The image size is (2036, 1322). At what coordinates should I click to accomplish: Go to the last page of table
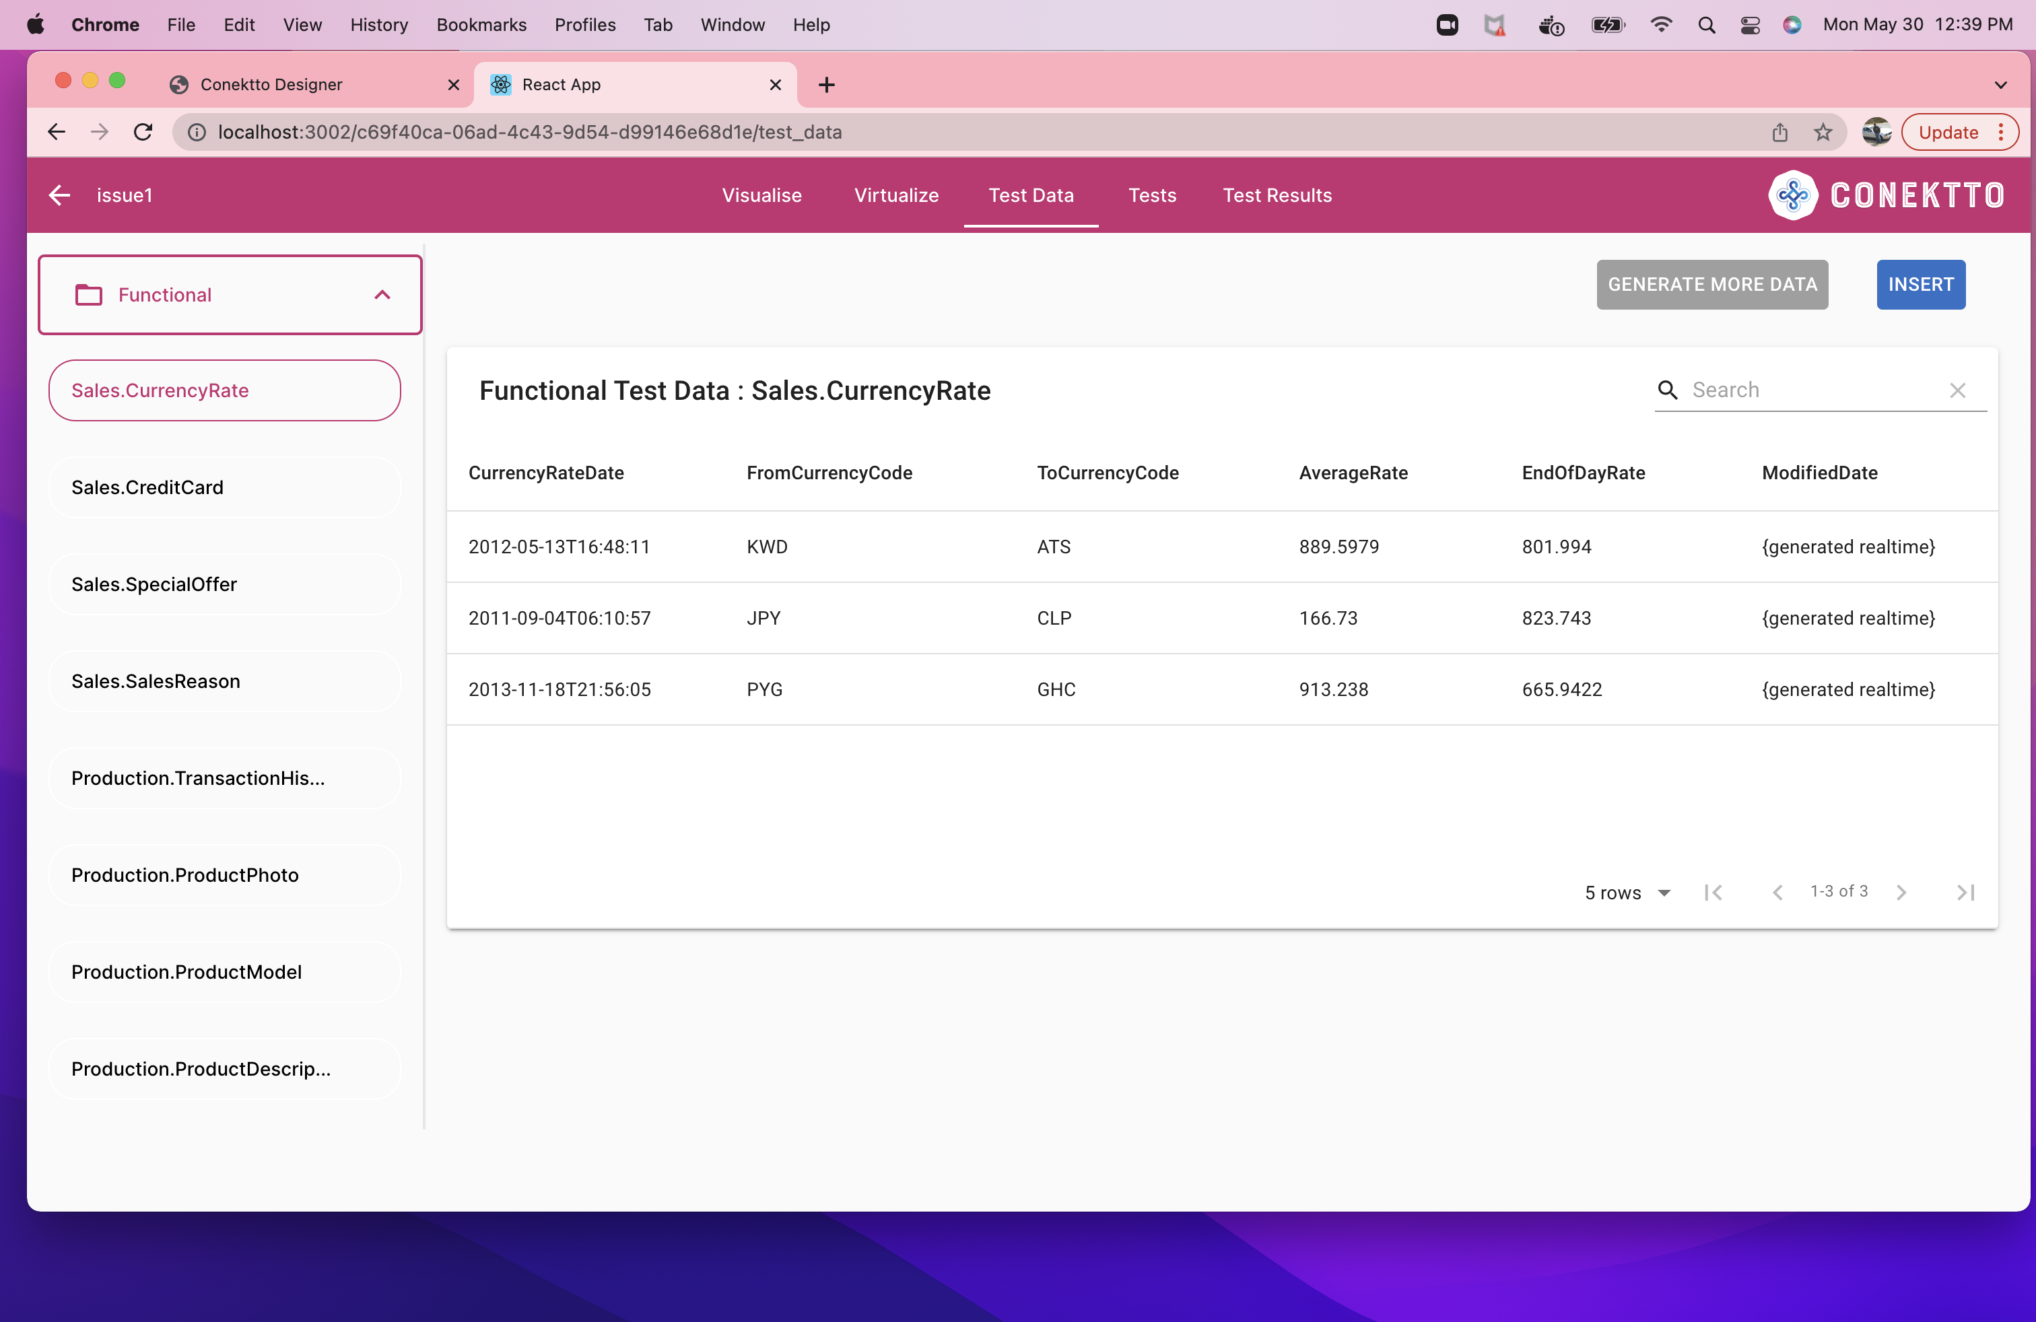pos(1965,892)
